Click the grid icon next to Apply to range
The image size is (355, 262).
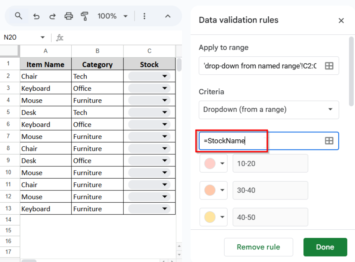[x=329, y=66]
